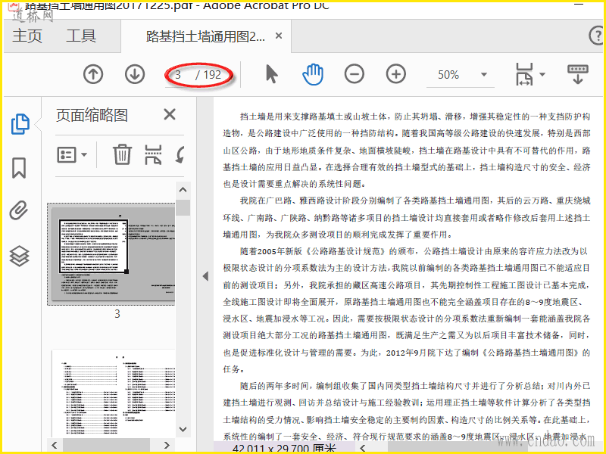Close the 路基挡土墙通用图2... document tab
The image size is (606, 454).
point(279,36)
